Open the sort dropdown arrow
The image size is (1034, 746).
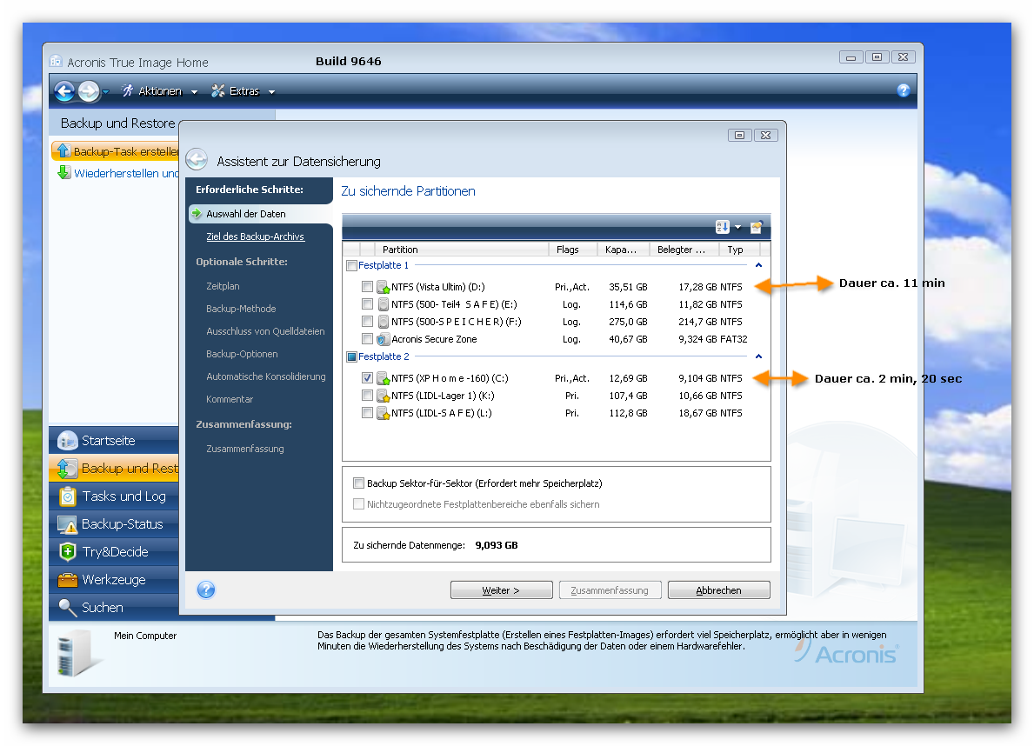pos(738,228)
